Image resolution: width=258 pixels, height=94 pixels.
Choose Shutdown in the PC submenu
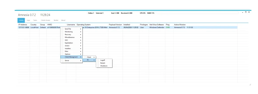click(104, 66)
